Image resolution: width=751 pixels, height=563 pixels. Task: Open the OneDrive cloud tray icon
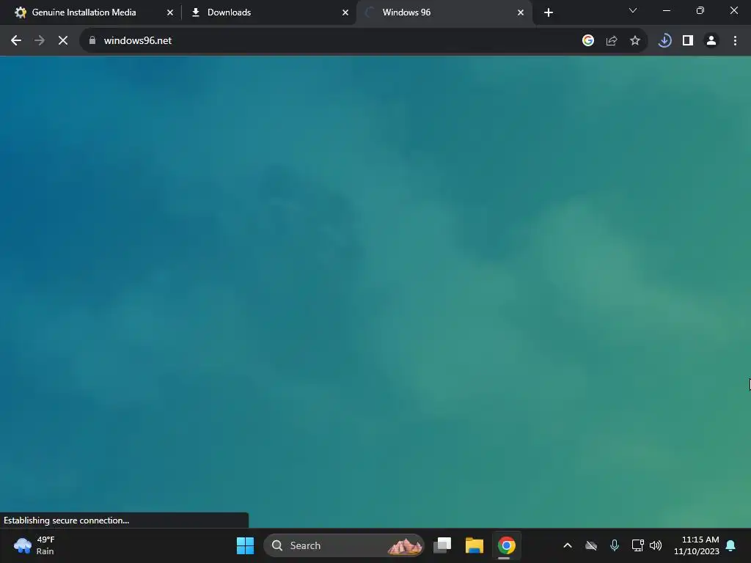591,545
